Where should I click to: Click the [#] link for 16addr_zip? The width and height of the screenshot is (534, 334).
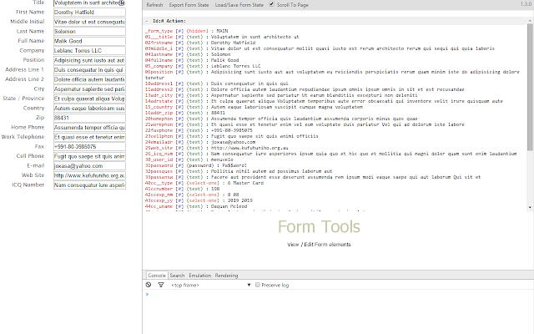[x=179, y=113]
